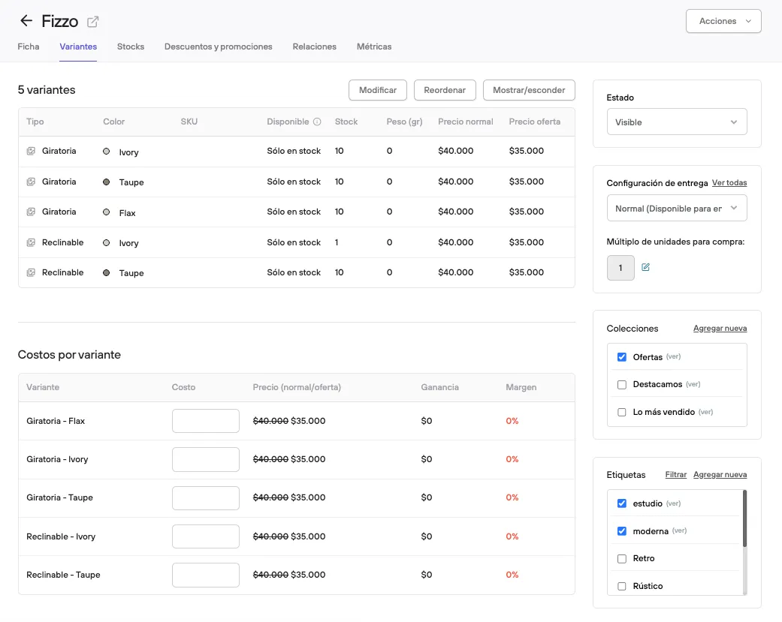The image size is (782, 622).
Task: Click the image icon for Giratoria Taupe variant
Action: pyautogui.click(x=31, y=182)
